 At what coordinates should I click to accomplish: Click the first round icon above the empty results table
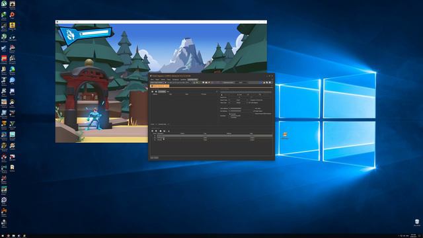coord(152,92)
